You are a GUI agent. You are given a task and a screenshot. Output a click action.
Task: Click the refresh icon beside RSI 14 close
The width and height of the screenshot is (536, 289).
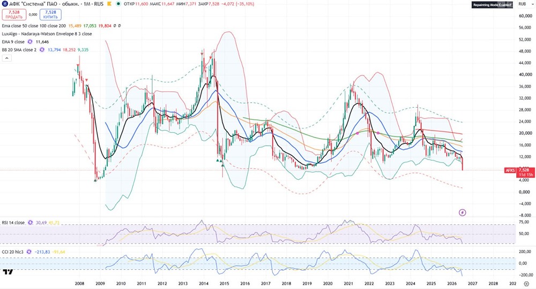[x=31, y=223]
